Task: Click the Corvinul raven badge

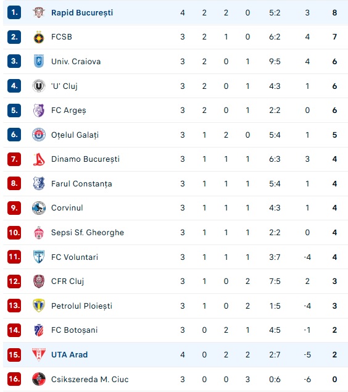Action: [x=39, y=208]
